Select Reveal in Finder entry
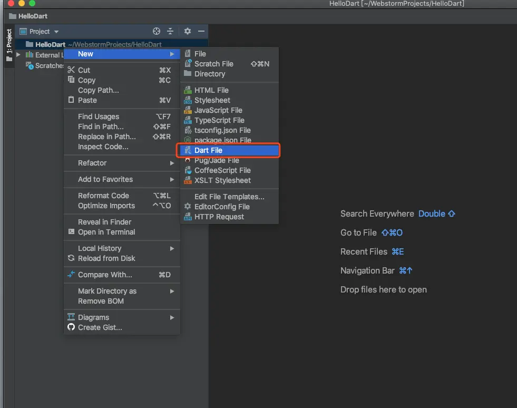The height and width of the screenshot is (408, 517). (x=122, y=222)
